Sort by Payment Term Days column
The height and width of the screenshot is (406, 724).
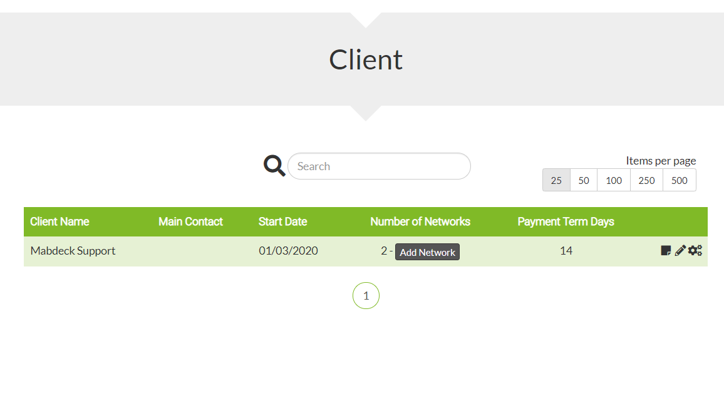coord(566,221)
